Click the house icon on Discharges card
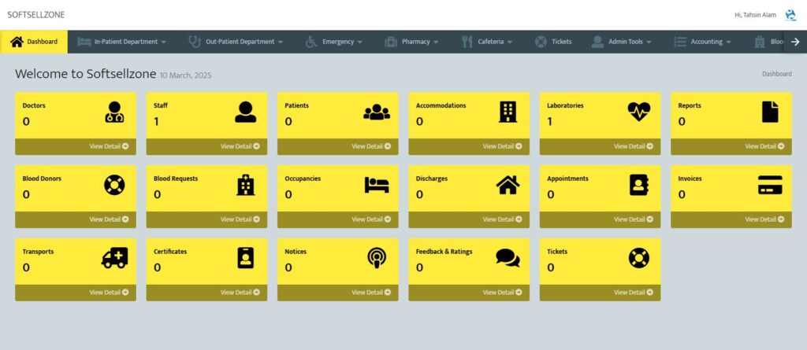Viewport: 807px width, 350px height. (508, 185)
